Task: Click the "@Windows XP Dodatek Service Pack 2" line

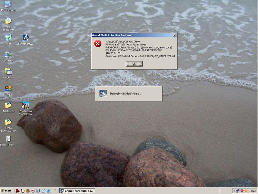Action: 140,56
